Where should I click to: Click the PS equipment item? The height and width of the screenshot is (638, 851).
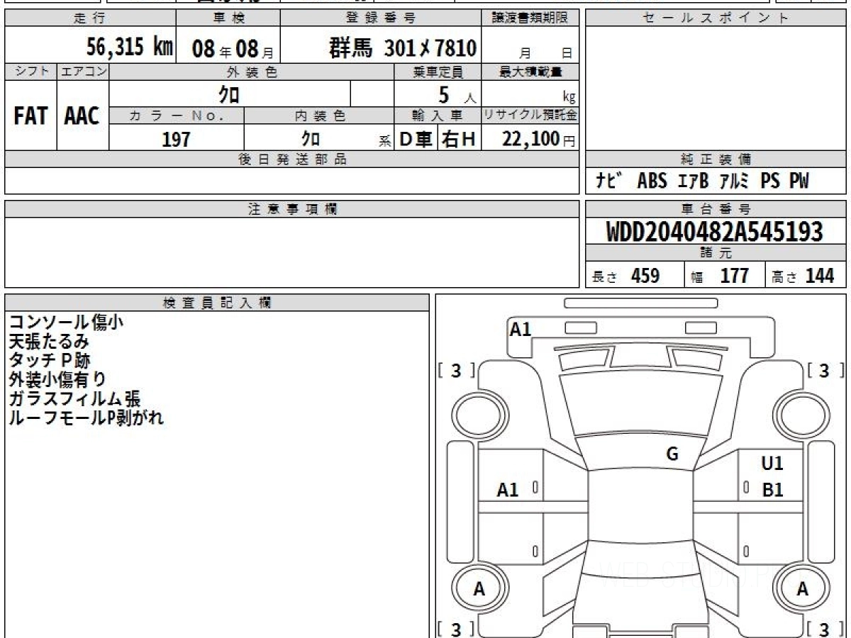point(770,181)
